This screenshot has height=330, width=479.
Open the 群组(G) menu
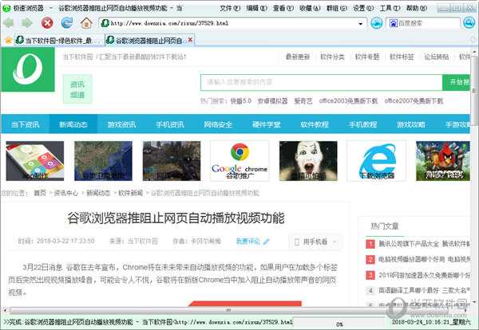(x=337, y=8)
